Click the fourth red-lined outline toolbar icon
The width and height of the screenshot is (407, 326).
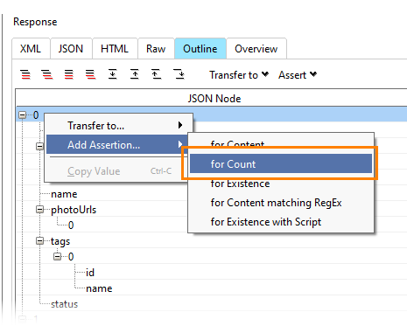point(90,75)
